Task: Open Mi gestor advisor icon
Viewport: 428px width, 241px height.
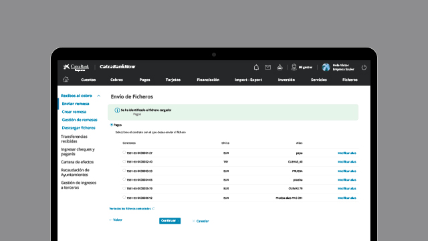Action: tap(294, 67)
